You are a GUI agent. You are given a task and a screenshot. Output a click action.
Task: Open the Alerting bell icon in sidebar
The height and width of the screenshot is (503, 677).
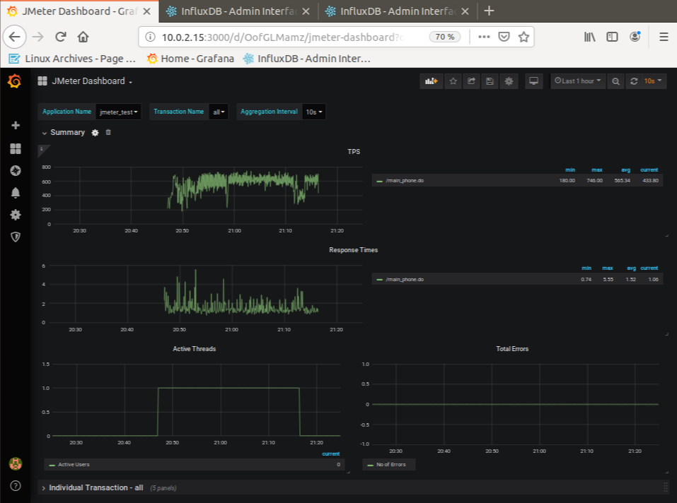pyautogui.click(x=16, y=193)
